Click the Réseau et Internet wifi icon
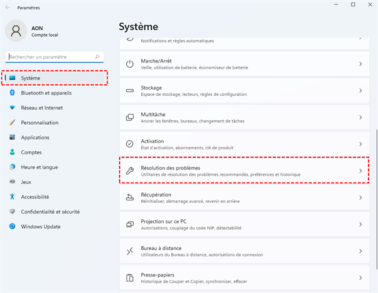Image resolution: width=378 pixels, height=293 pixels. 12,108
